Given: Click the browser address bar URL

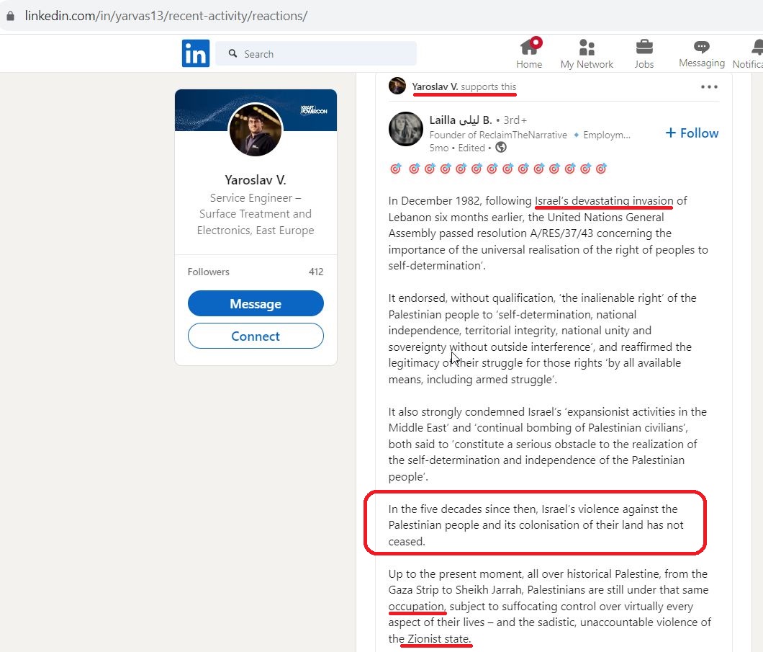Looking at the screenshot, I should point(166,16).
